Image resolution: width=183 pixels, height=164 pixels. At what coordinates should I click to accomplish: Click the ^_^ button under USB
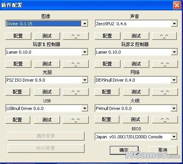pyautogui.click(x=75, y=120)
